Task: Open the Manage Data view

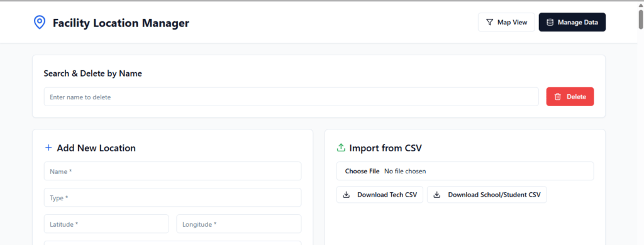Action: 572,22
